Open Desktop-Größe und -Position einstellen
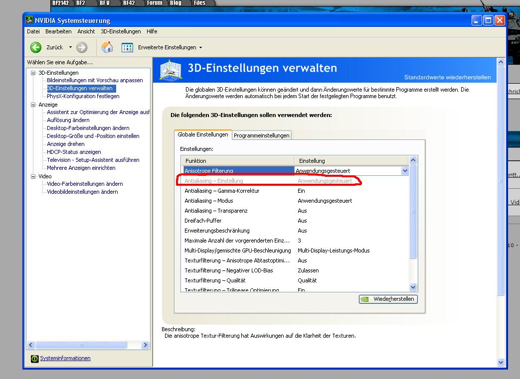This screenshot has height=379, width=520. click(93, 136)
